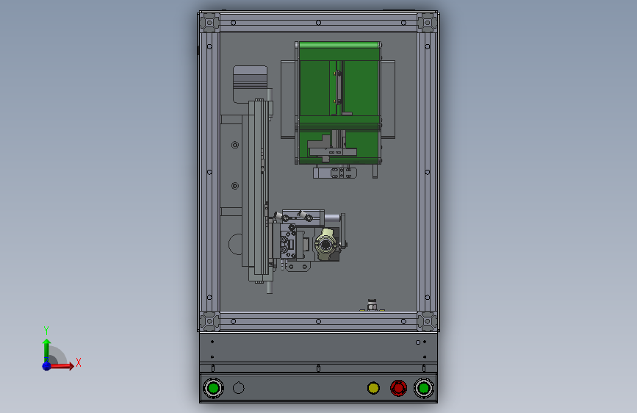Image resolution: width=637 pixels, height=413 pixels.
Task: Select the yellowish cylindrical workpiece in the fixture
Action: tap(326, 244)
